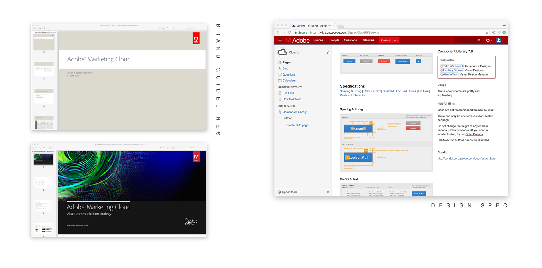Jump to Hit Area specification link
542x268 pixels.
pyautogui.click(x=423, y=91)
